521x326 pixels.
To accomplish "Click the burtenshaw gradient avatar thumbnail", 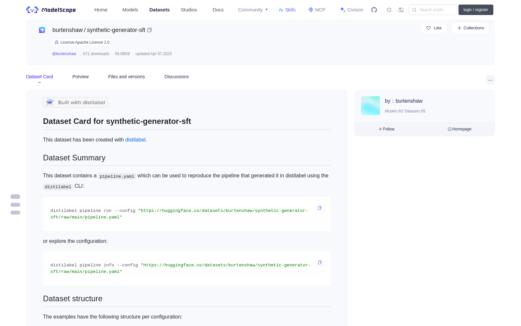I will click(371, 106).
